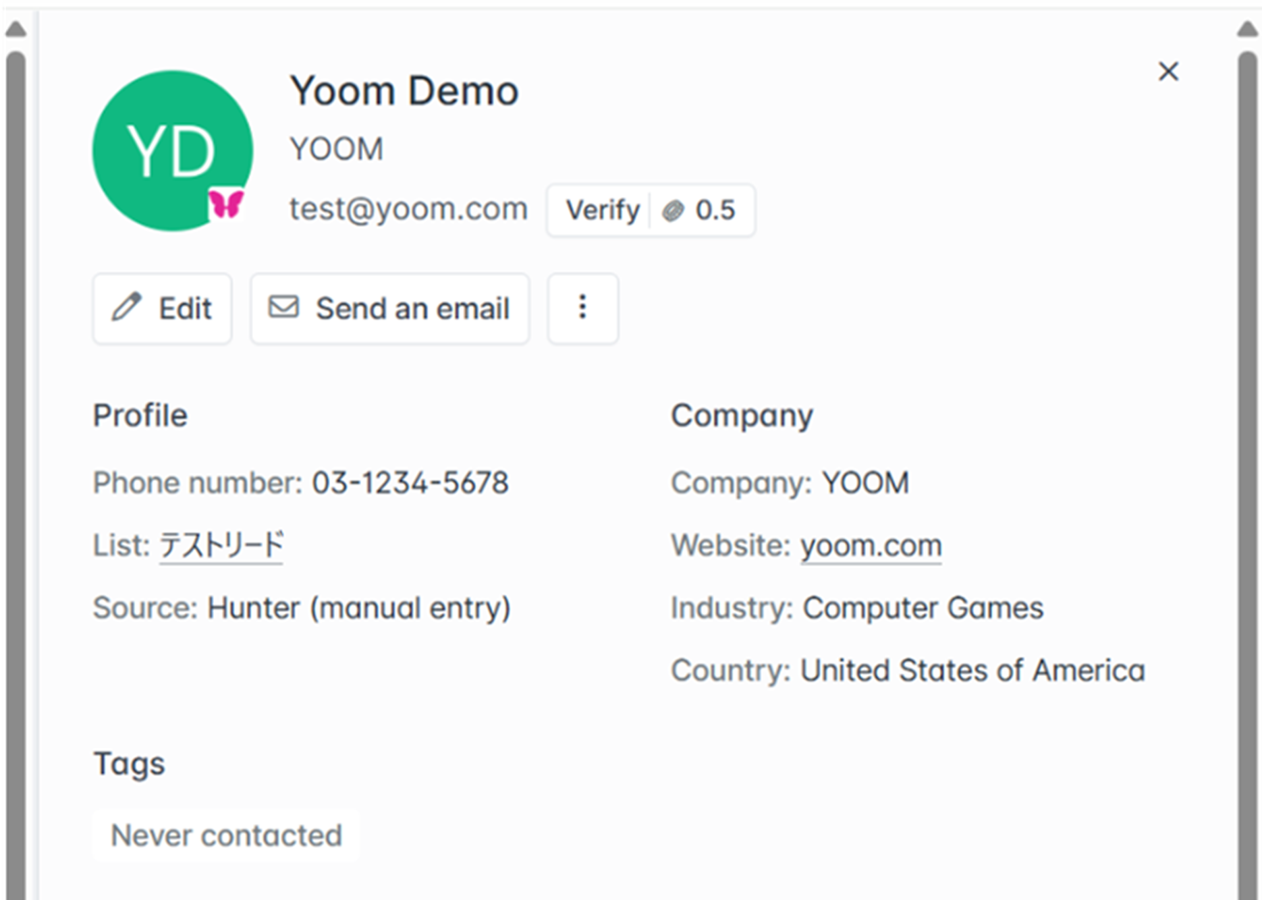Click the pink butterfly badge on the avatar
Viewport: 1262px width, 900px height.
pos(225,204)
